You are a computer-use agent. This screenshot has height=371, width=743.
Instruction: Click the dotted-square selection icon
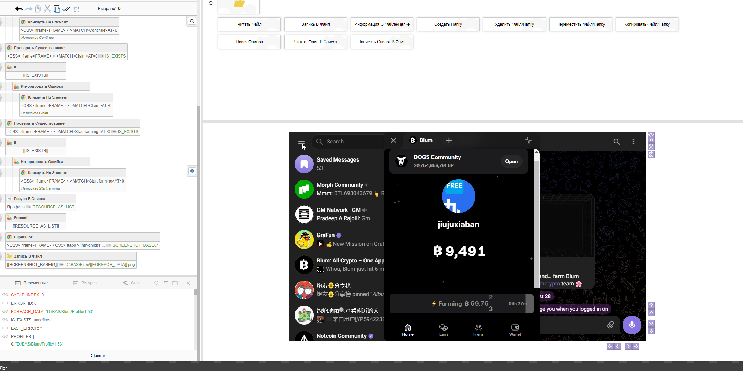[x=76, y=9]
